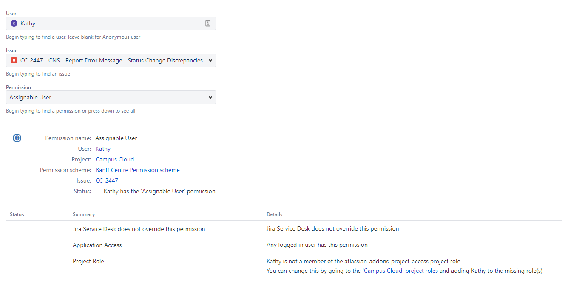Click the Summary column header
Screen dimensions: 562x282
tap(84, 214)
